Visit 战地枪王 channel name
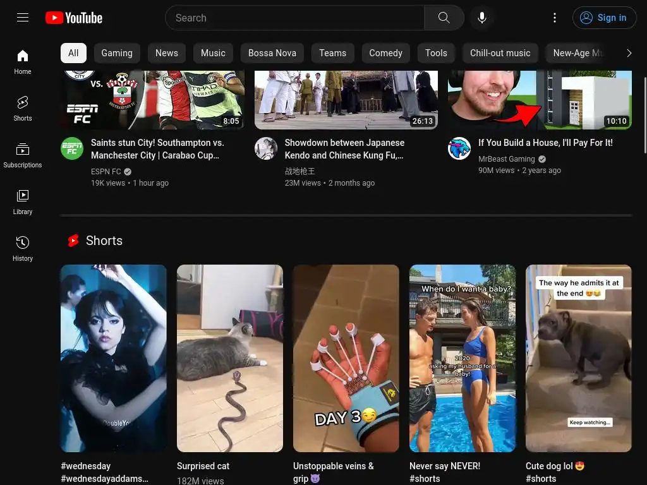 click(300, 171)
